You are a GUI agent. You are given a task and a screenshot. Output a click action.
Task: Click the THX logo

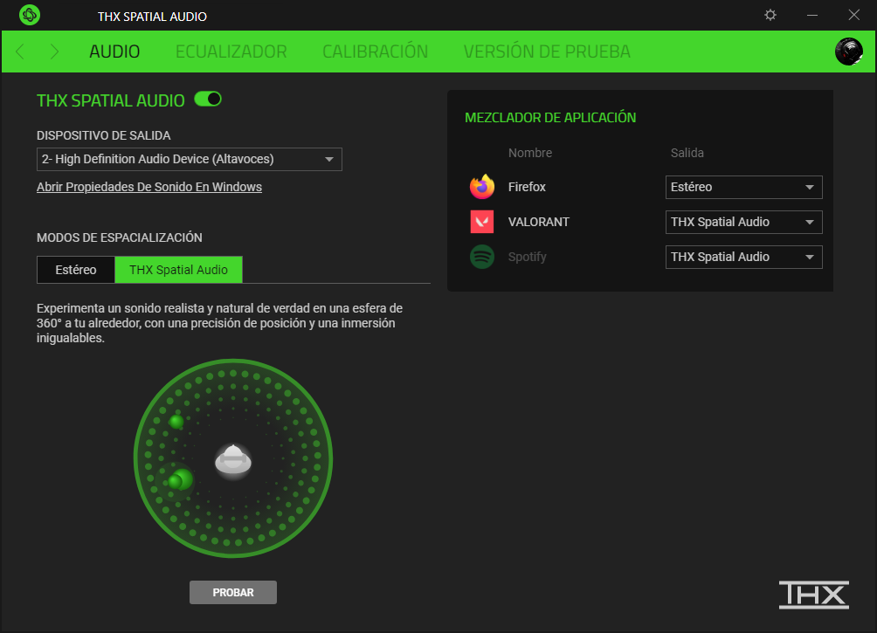(814, 595)
